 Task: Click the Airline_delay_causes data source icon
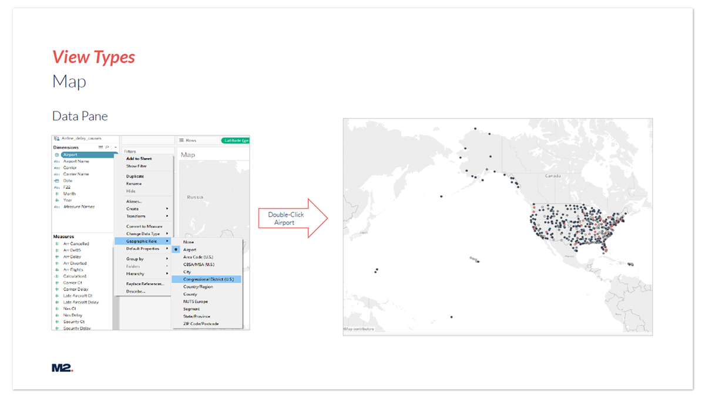click(56, 139)
